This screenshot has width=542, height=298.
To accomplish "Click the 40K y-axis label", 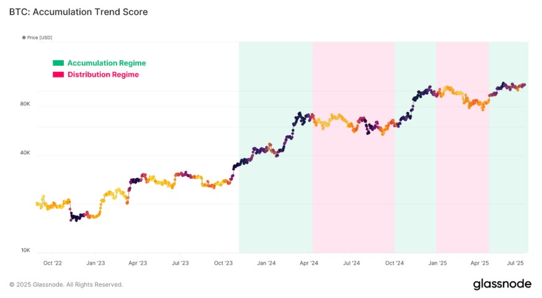I will pyautogui.click(x=25, y=152).
